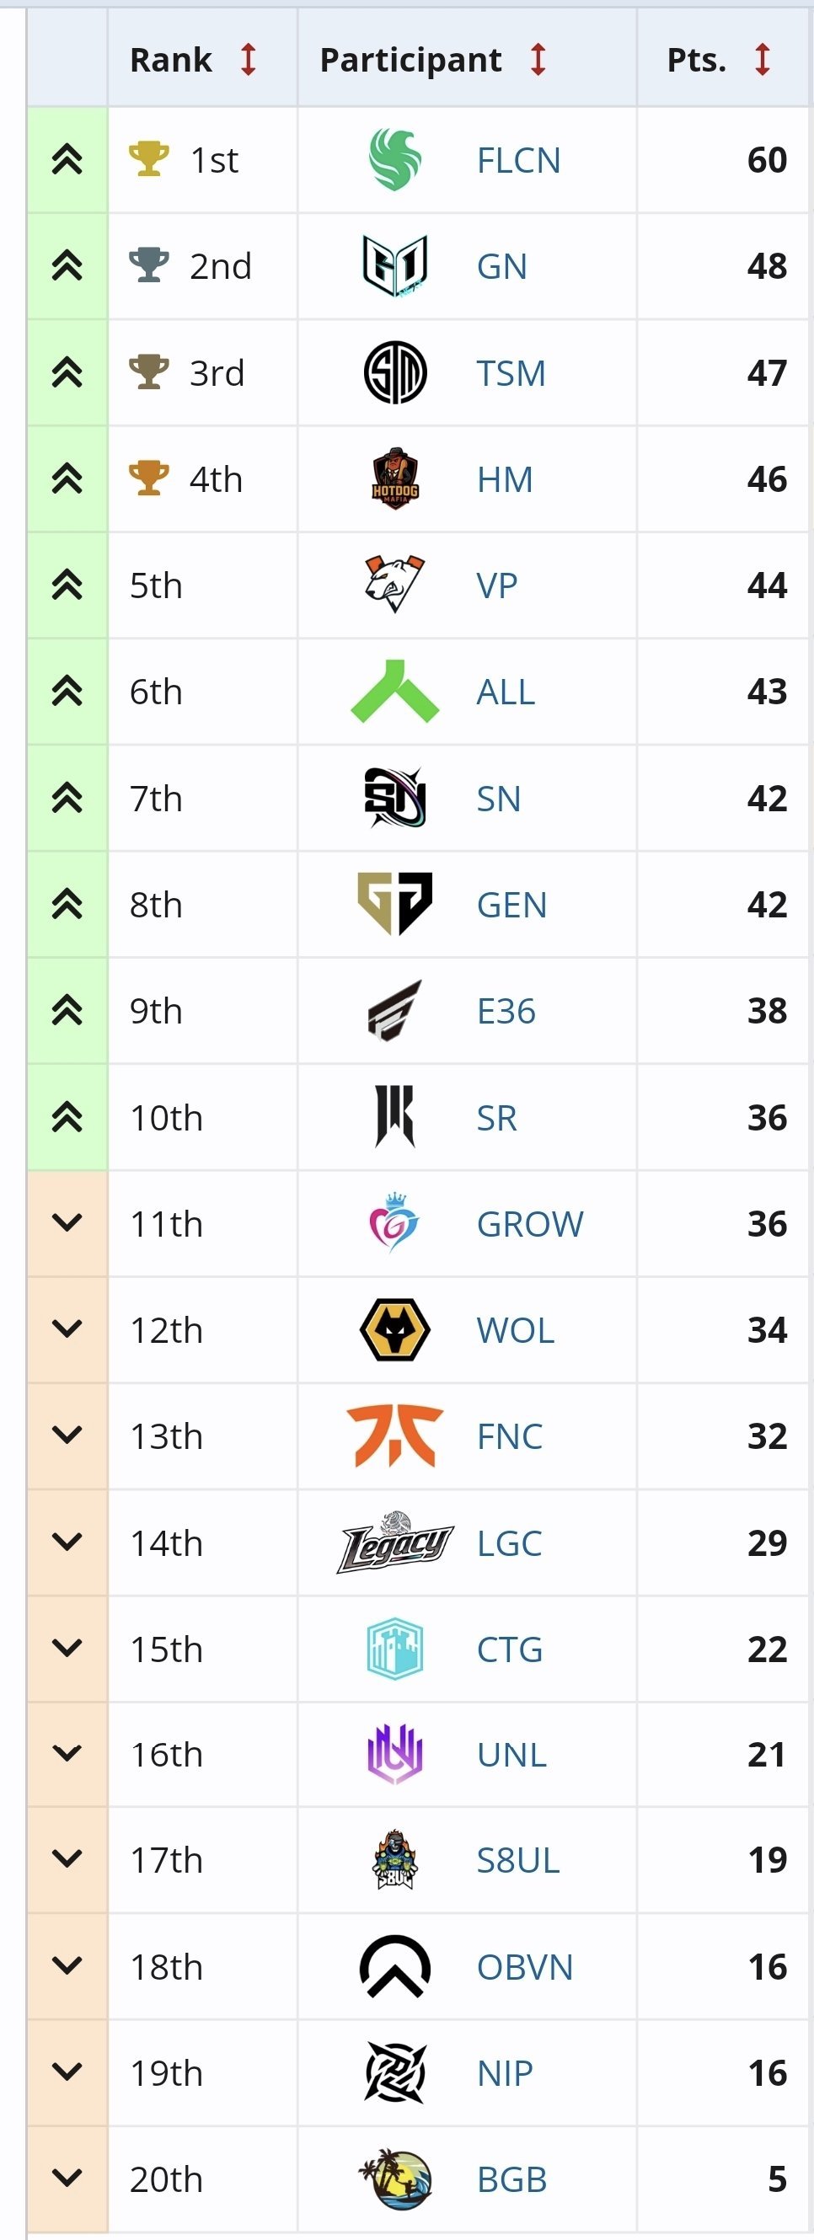Click the TSM circular logo
Image resolution: width=814 pixels, height=2240 pixels.
(395, 372)
